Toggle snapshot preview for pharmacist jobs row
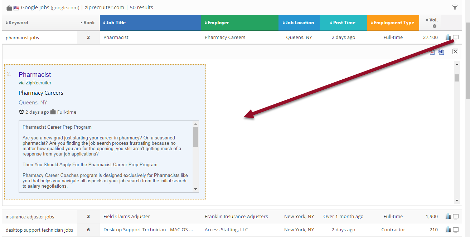 pyautogui.click(x=456, y=37)
